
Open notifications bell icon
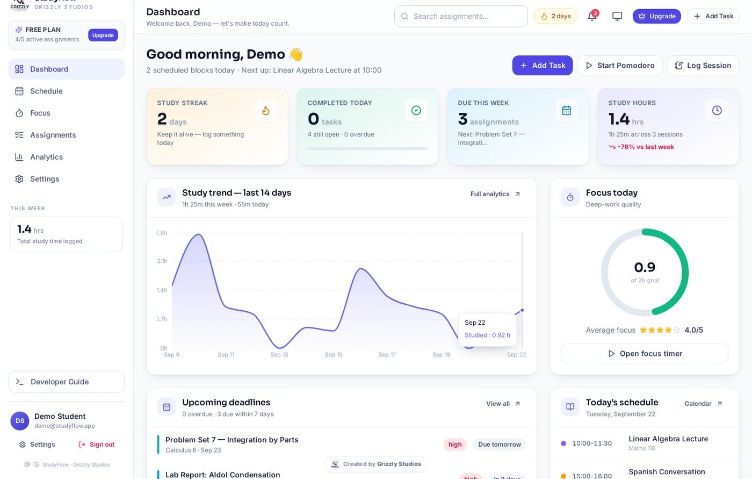[592, 16]
